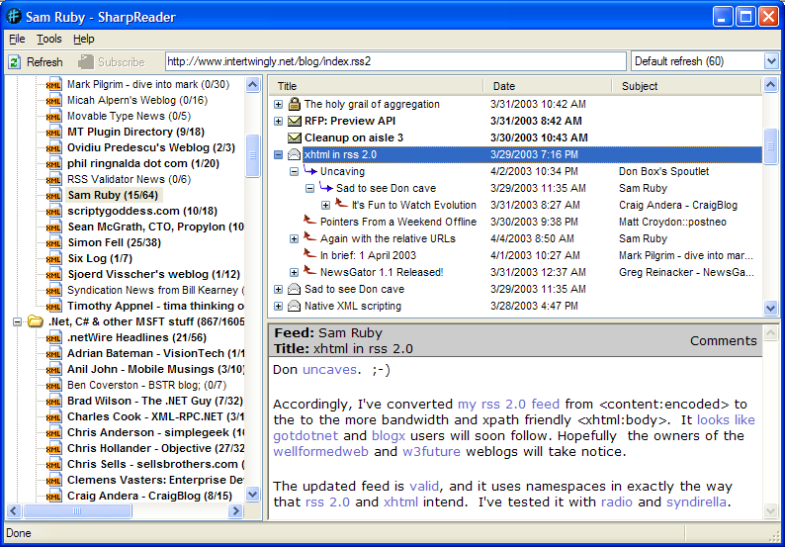Click the red arrow icon beside In brief: 1 April 2003
Image resolution: width=785 pixels, height=547 pixels.
(x=309, y=253)
